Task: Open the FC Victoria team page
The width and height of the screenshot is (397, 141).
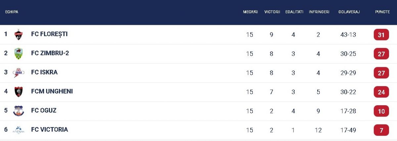Action: click(x=50, y=130)
